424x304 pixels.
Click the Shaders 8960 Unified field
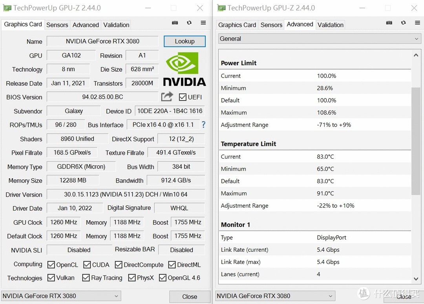[x=77, y=139]
